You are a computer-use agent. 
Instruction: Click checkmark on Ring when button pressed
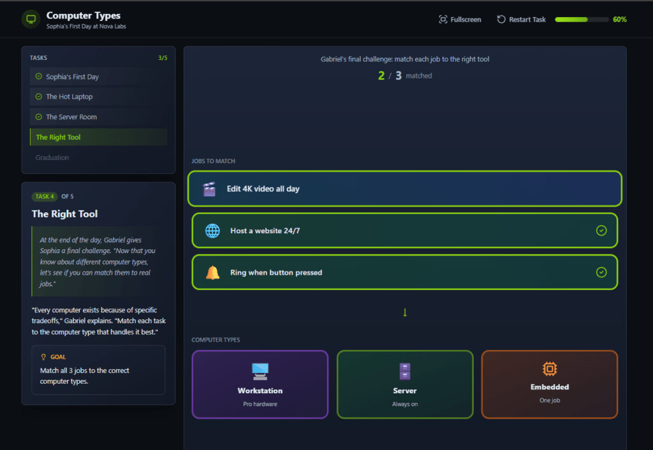tap(601, 273)
